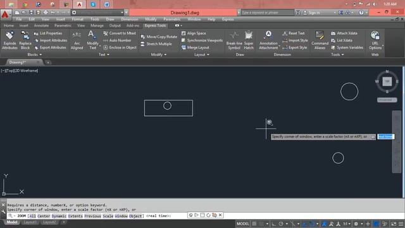Expand the Text panel
The height and width of the screenshot is (228, 405).
[x=104, y=54]
